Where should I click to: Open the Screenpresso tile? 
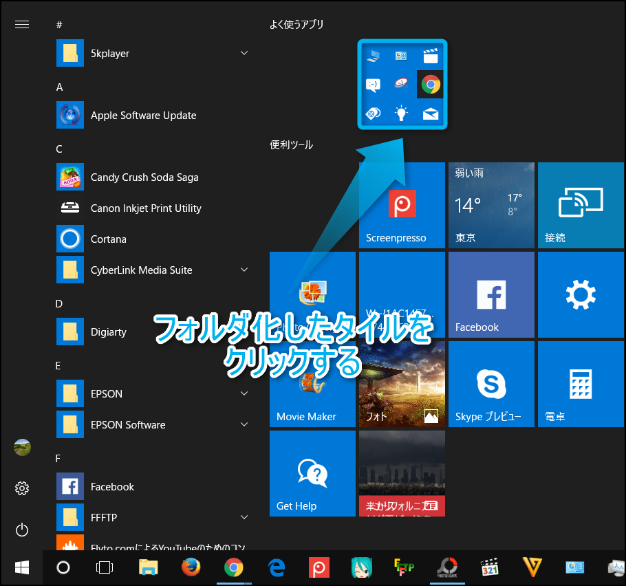click(402, 205)
